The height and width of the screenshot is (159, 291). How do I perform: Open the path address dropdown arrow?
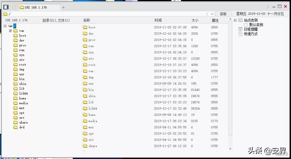click(x=212, y=14)
